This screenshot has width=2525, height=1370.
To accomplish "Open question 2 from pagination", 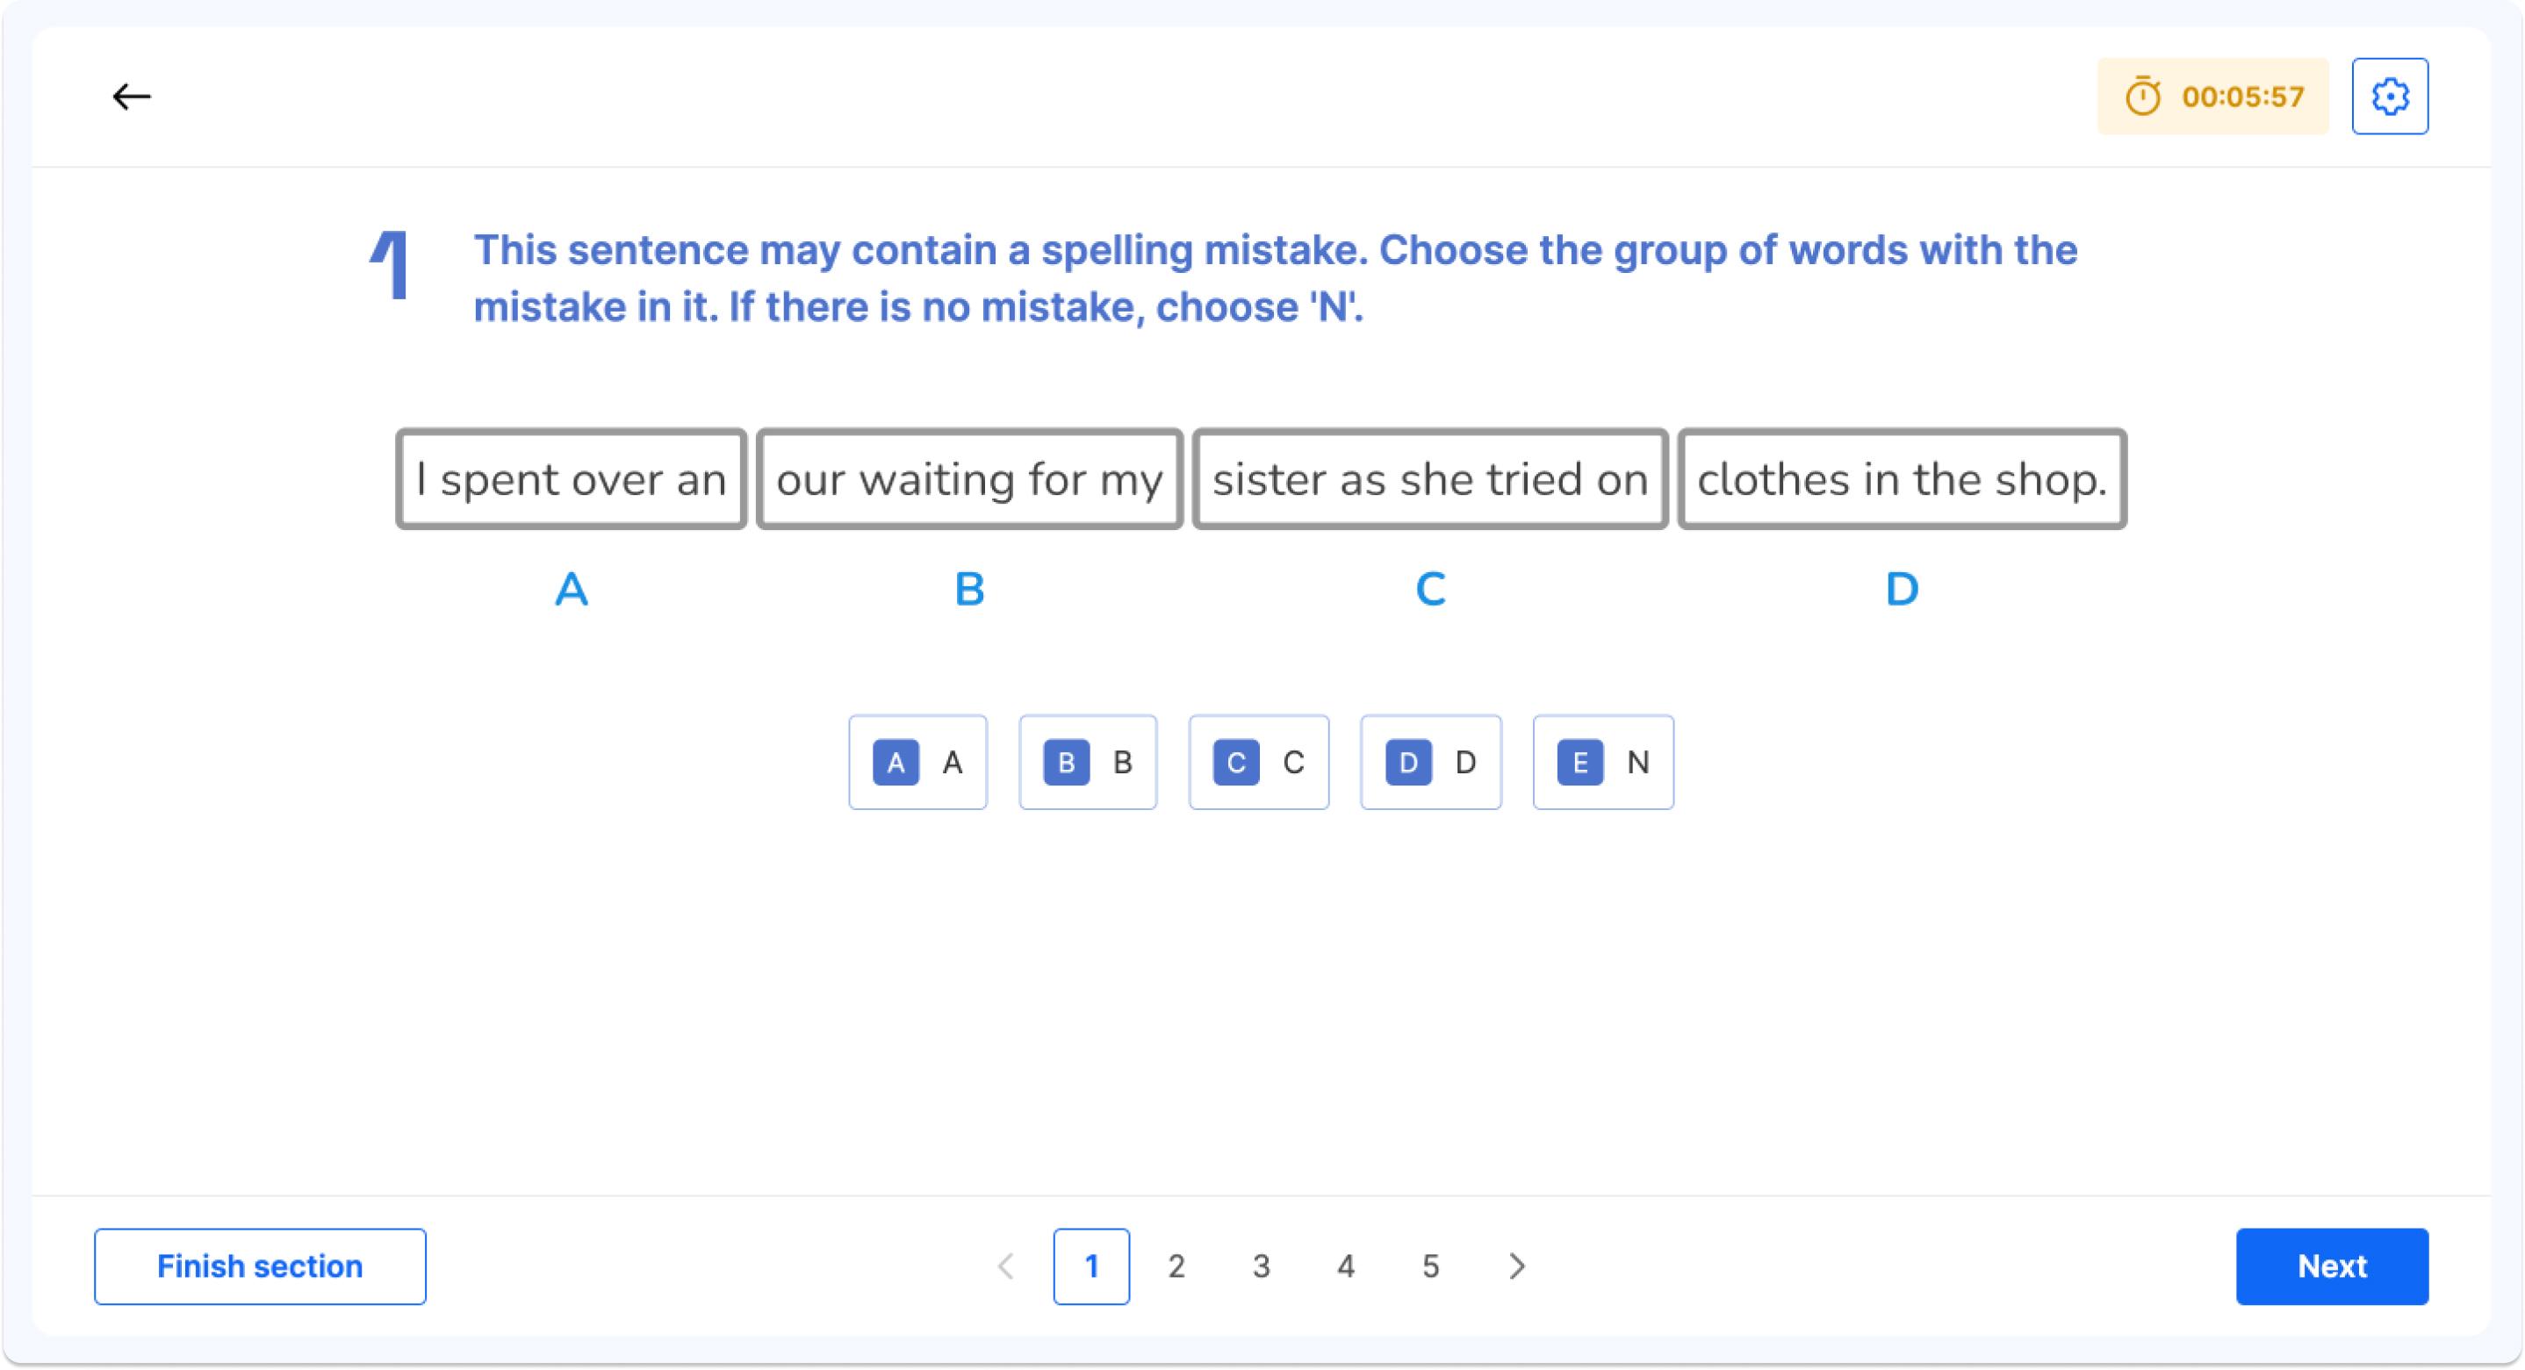I will click(x=1176, y=1266).
